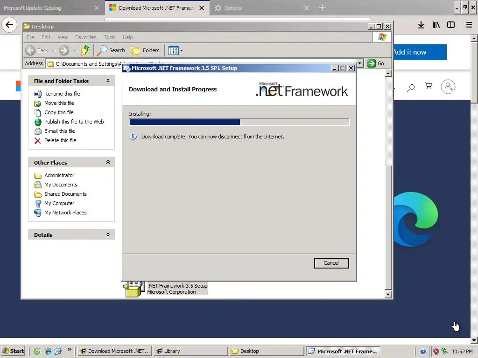The height and width of the screenshot is (358, 478).
Task: Close the Download Microsoft .NET tab
Action: point(202,8)
